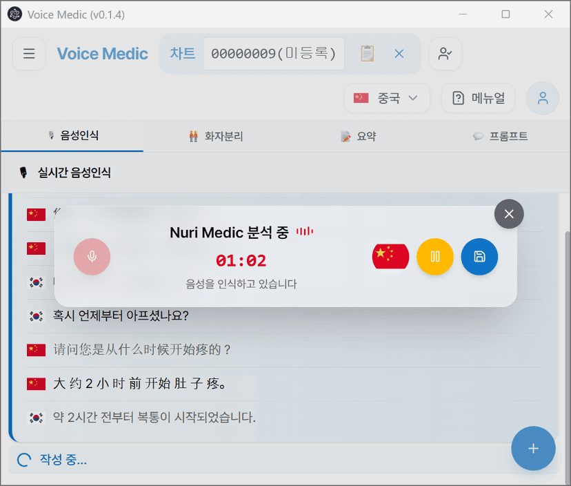
Task: Open the 메뉴얼 manual help icon
Action: coord(478,98)
